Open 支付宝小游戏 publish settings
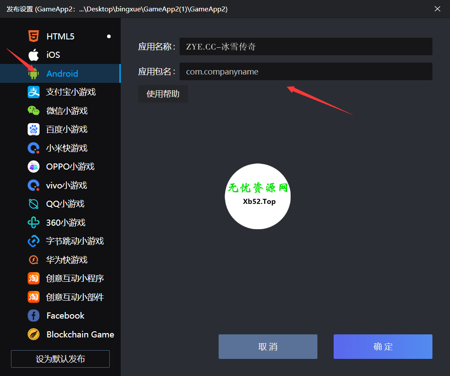The image size is (450, 376). pyautogui.click(x=60, y=92)
